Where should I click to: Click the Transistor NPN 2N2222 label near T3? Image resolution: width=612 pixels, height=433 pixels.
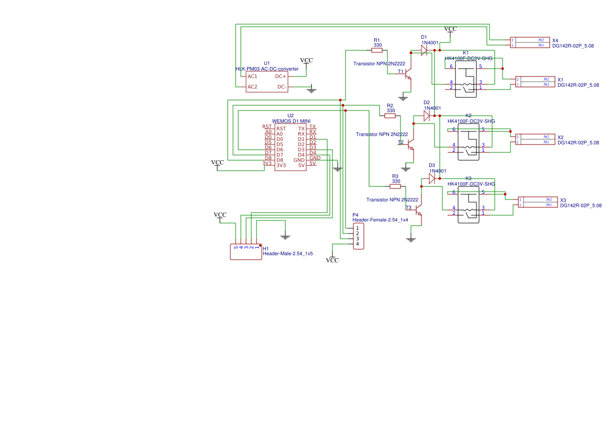pyautogui.click(x=392, y=199)
